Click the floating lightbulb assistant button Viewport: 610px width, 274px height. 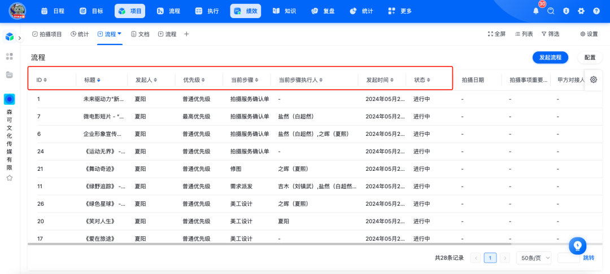pos(577,245)
